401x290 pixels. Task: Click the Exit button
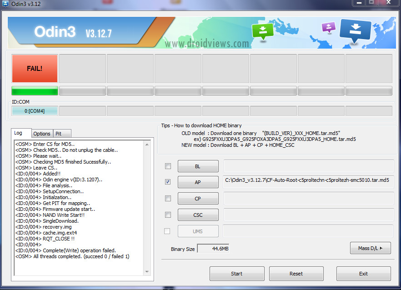(363, 274)
